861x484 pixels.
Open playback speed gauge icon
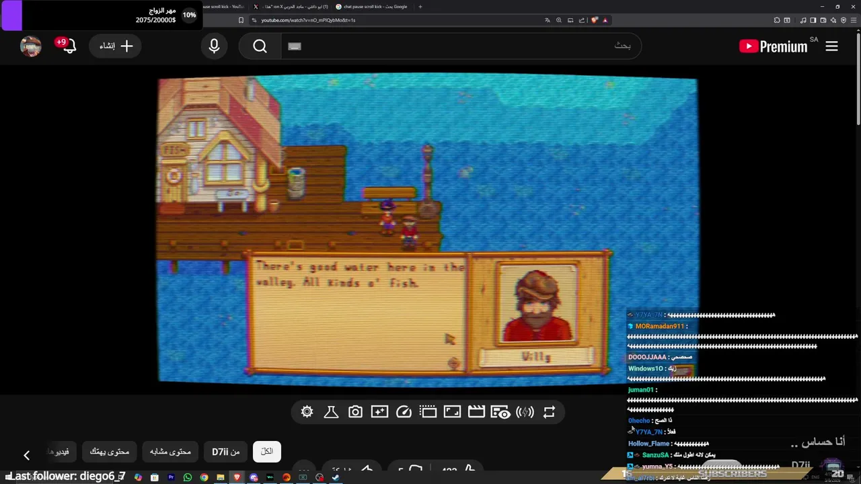pos(404,412)
